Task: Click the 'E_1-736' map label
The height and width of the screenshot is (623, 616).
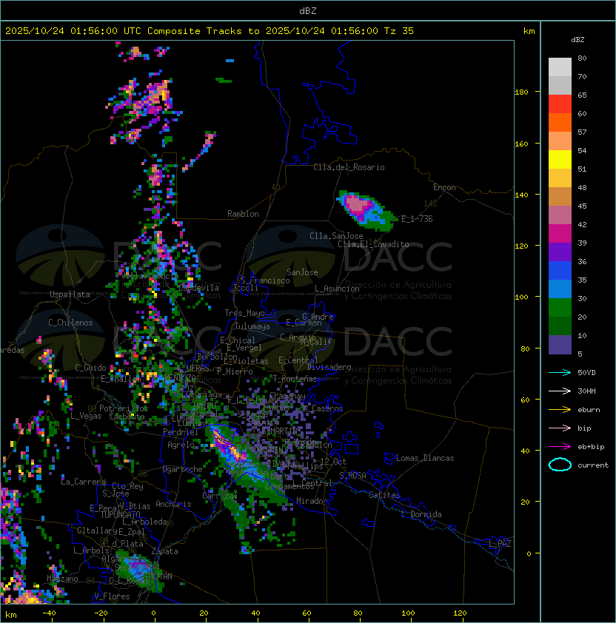Action: tap(417, 219)
